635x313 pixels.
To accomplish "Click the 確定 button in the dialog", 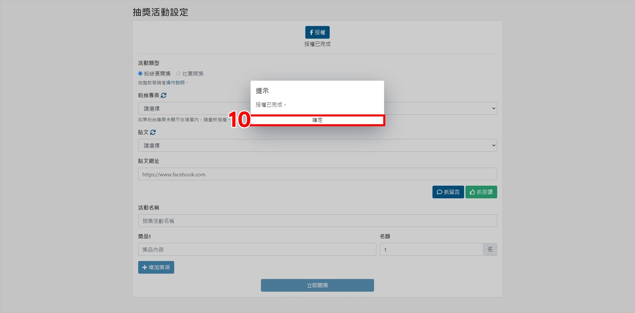I will (317, 120).
